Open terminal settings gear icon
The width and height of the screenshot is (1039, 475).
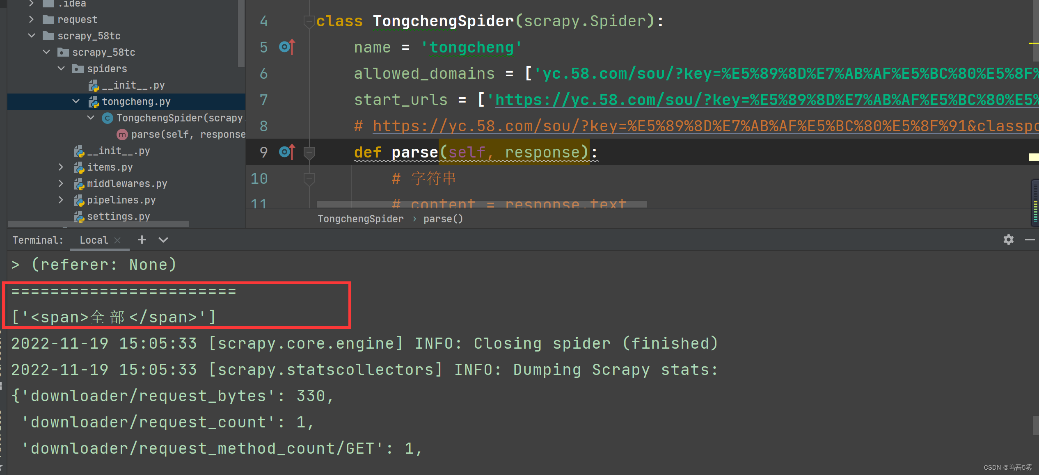pos(1008,240)
